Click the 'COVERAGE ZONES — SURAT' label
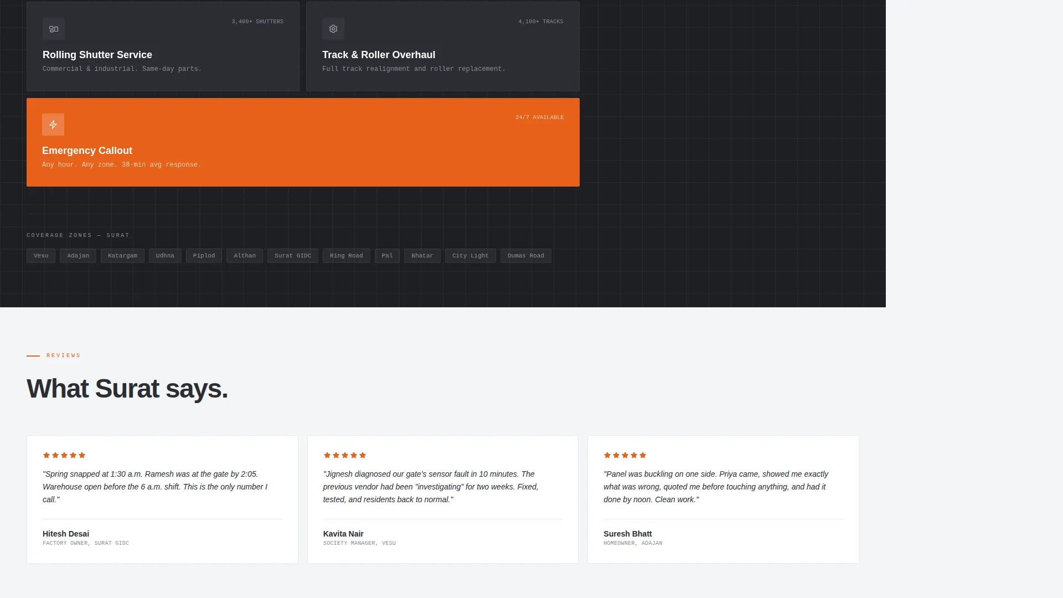This screenshot has width=1063, height=598. pyautogui.click(x=78, y=235)
